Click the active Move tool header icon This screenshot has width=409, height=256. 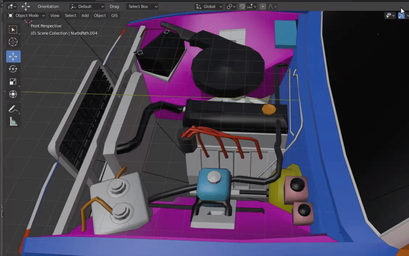pos(25,7)
